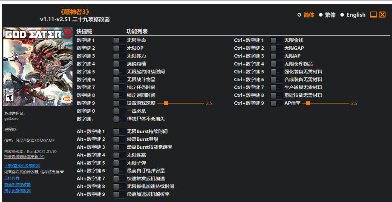Toggle 无限生命 switch
Viewport: 392px width, 202px height.
(119, 40)
